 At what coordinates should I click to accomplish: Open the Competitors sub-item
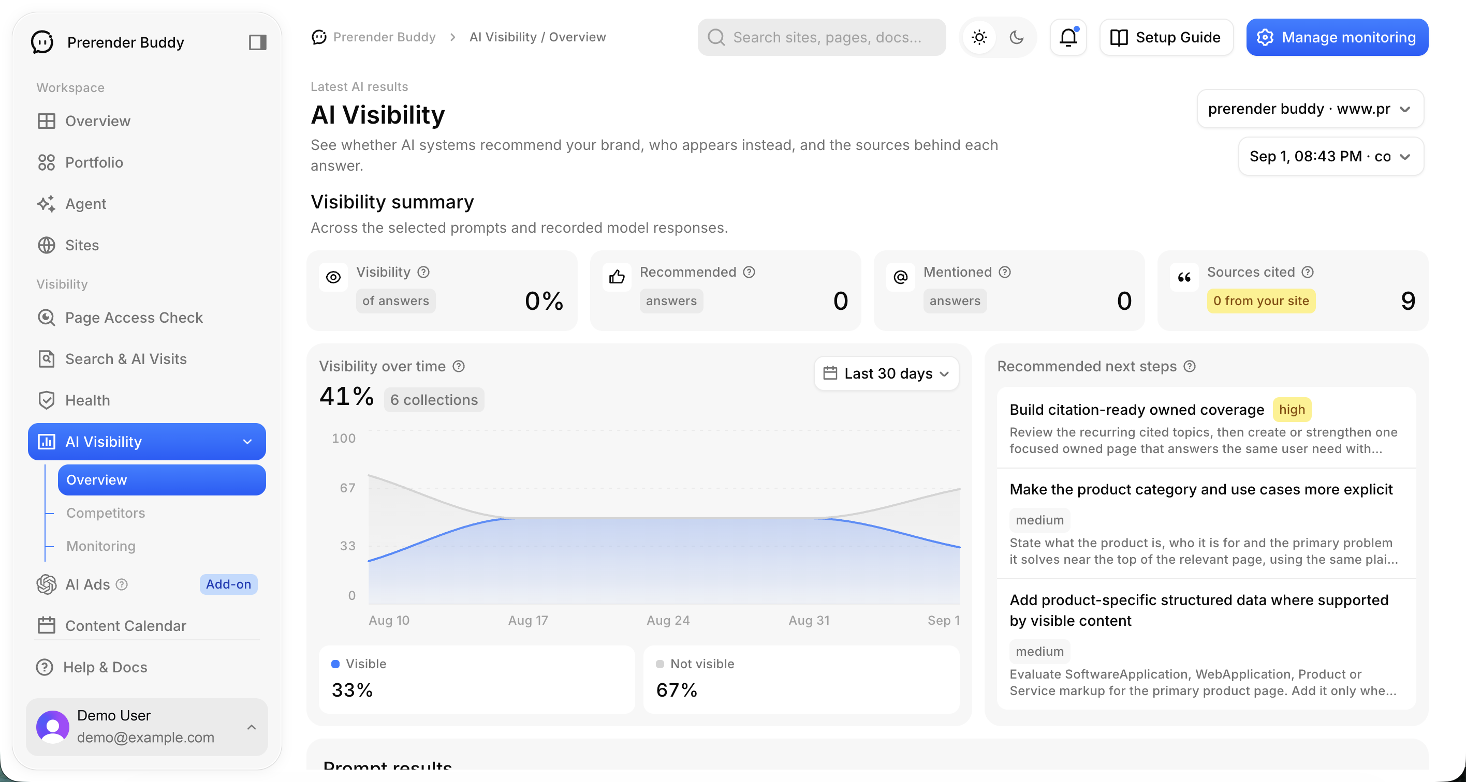[106, 513]
